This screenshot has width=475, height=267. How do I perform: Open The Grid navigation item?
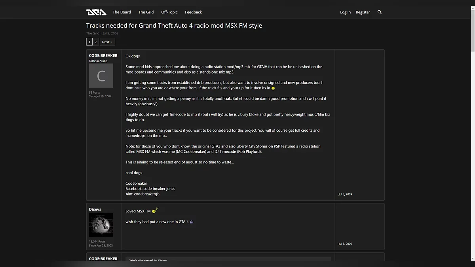(146, 12)
